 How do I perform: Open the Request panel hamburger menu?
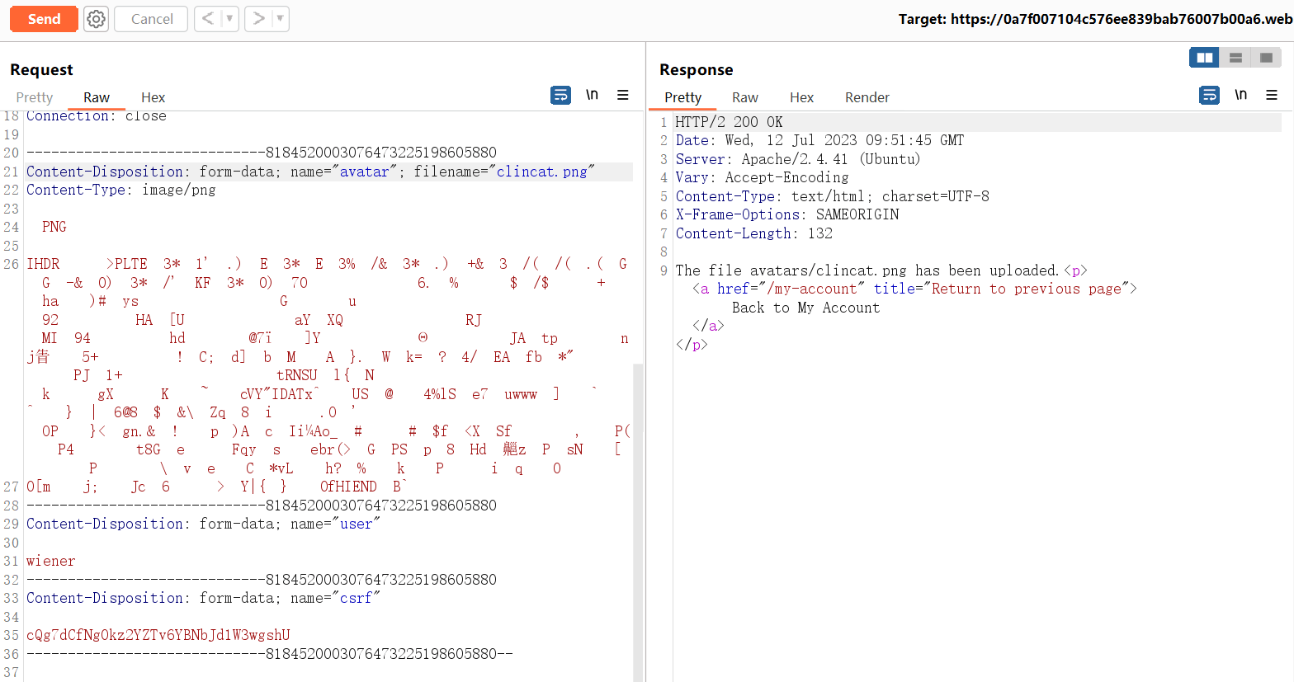[623, 96]
